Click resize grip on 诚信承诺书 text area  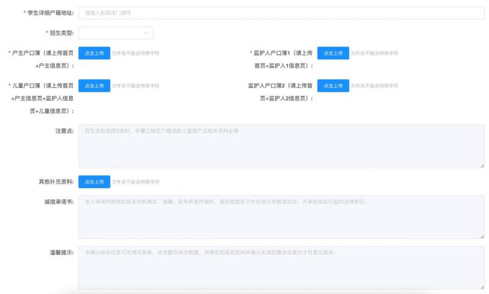tap(482, 236)
